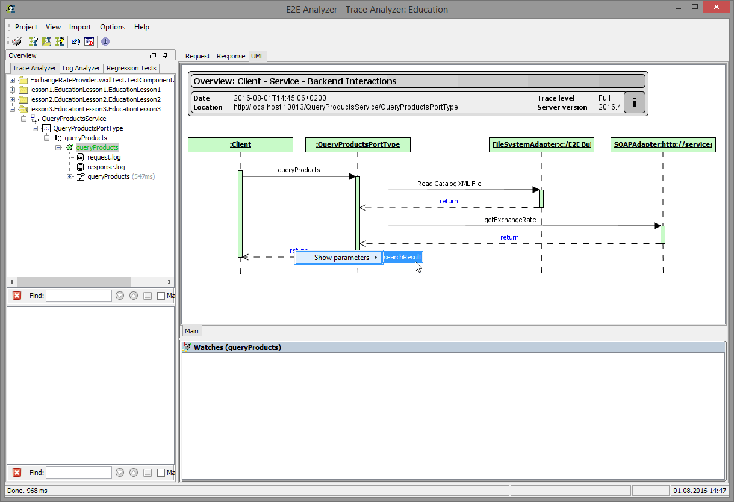Viewport: 734px width, 502px height.
Task: Pin the Overview panel
Action: [166, 55]
